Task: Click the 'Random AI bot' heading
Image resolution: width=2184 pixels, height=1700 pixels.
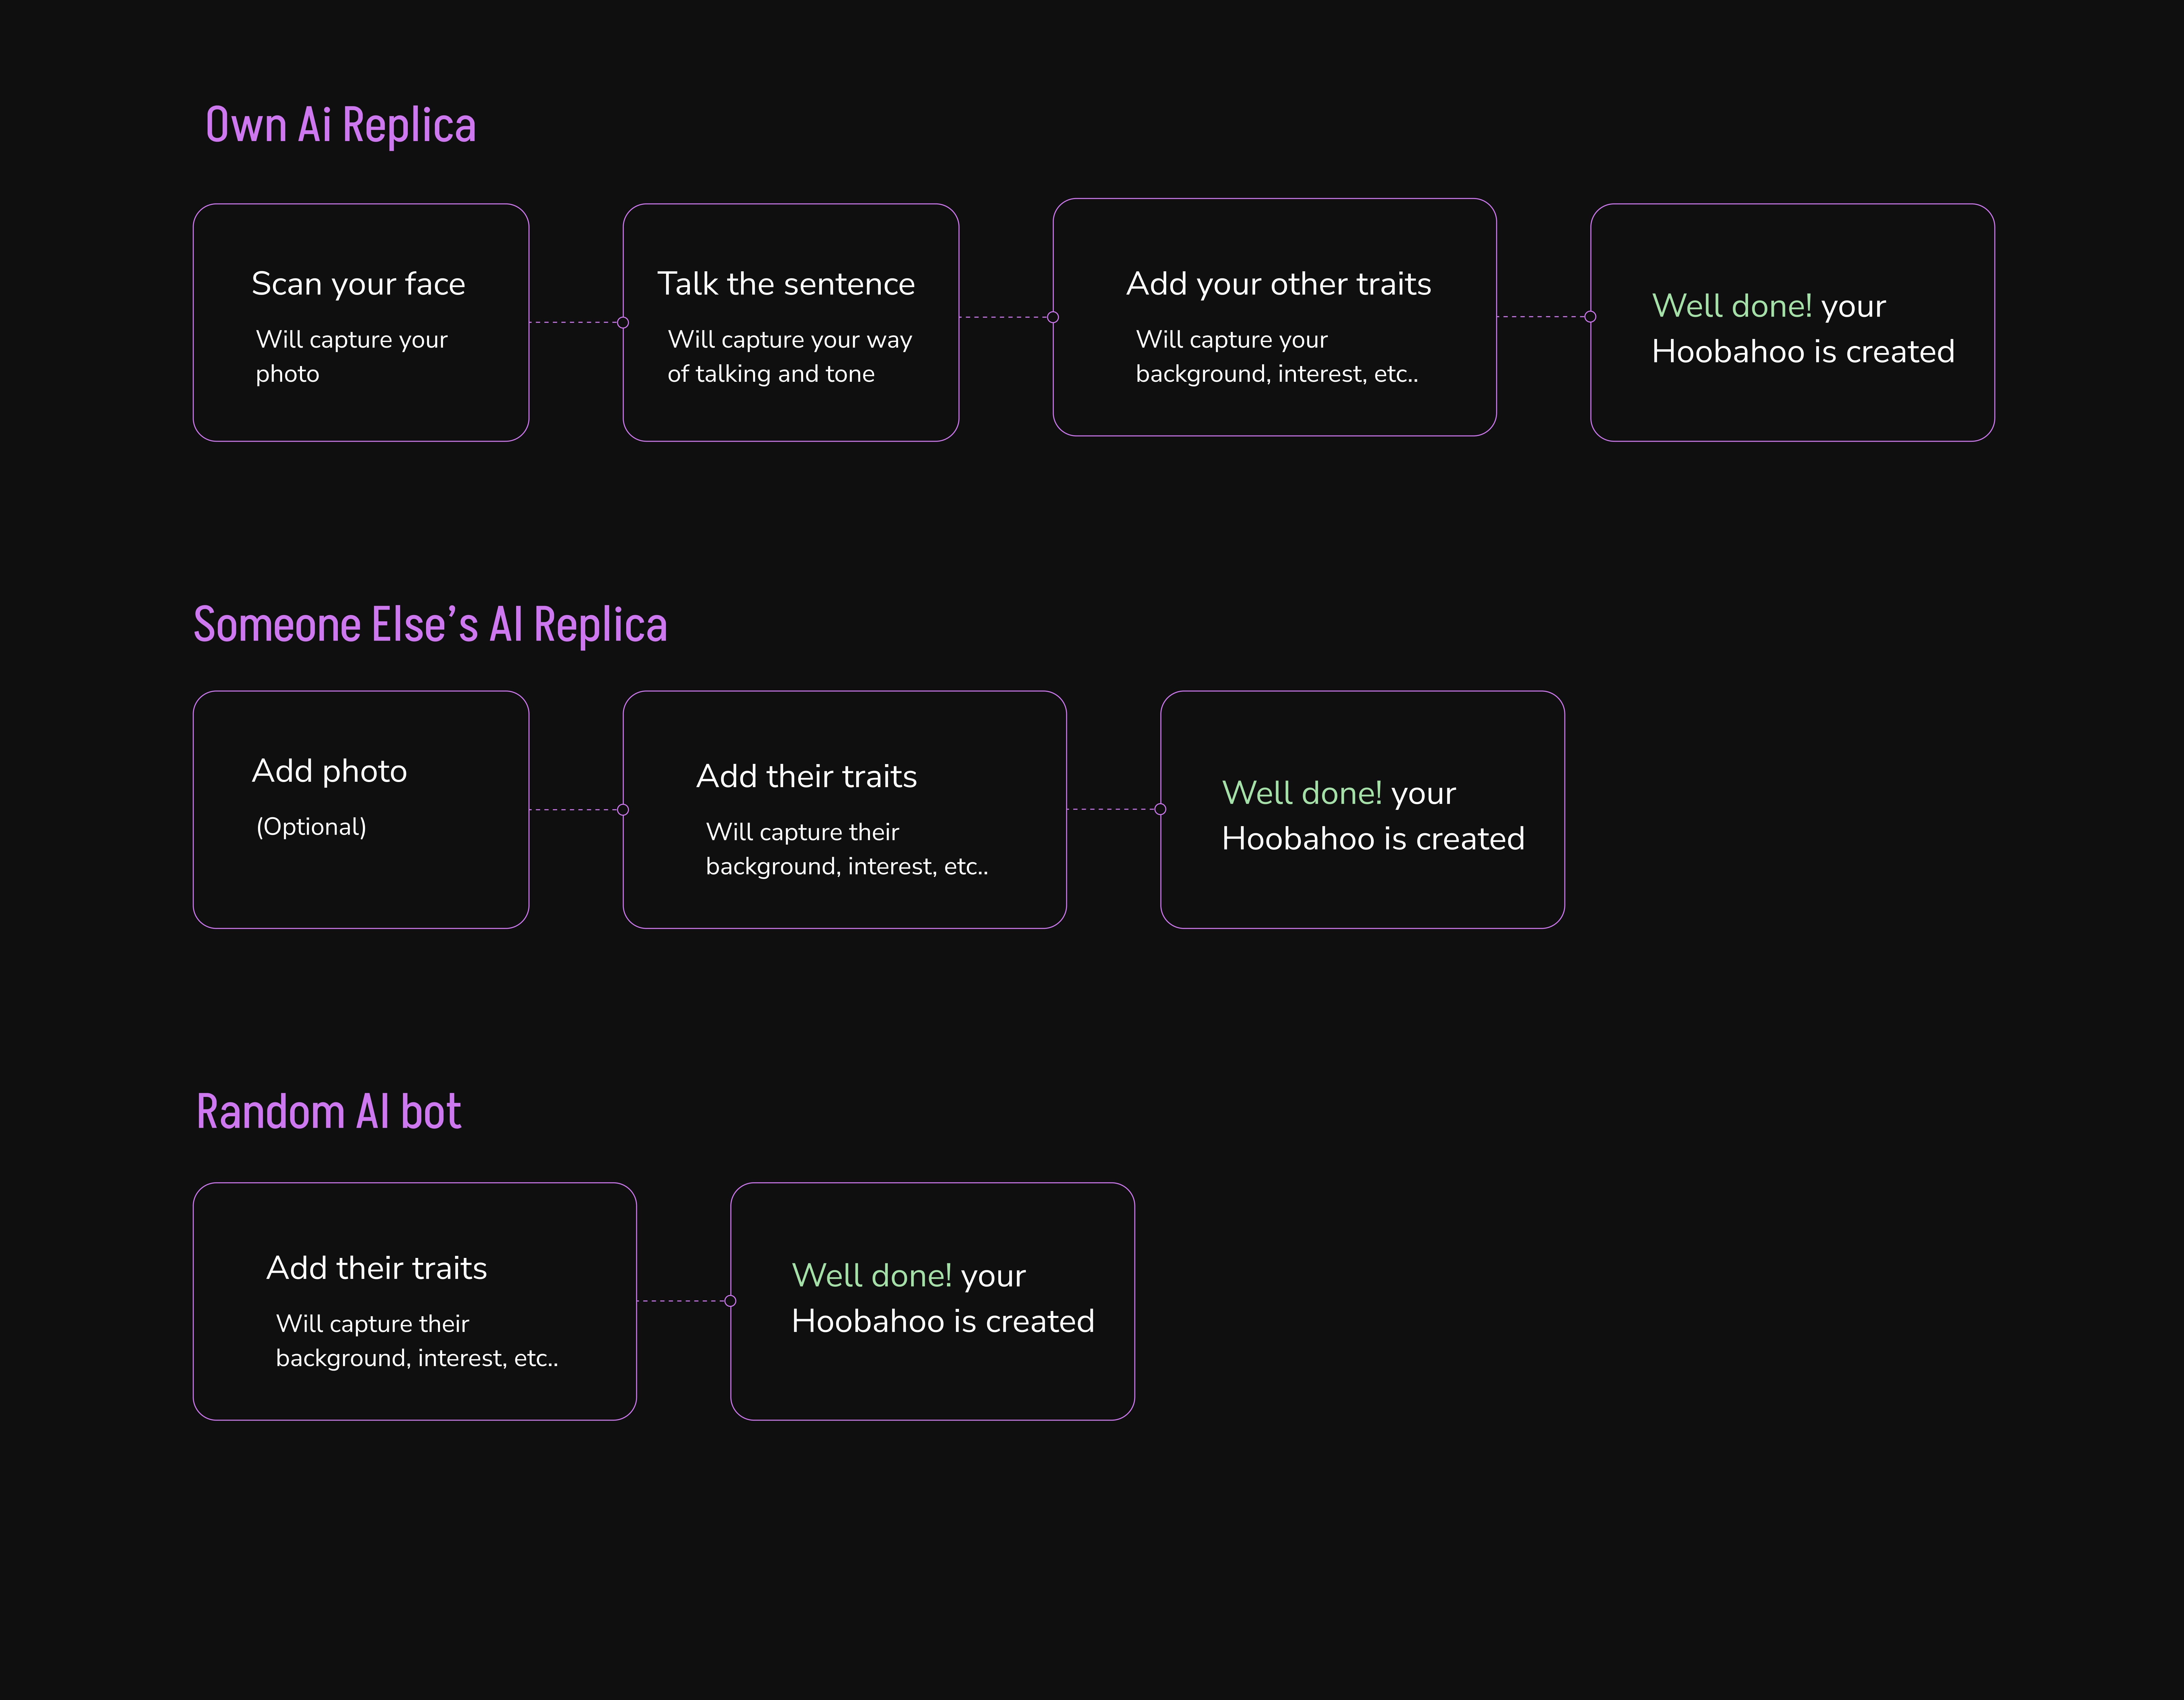Action: click(329, 1112)
